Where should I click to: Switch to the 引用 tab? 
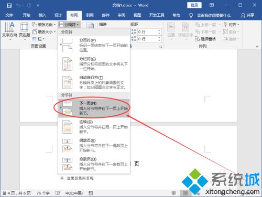[x=90, y=15]
